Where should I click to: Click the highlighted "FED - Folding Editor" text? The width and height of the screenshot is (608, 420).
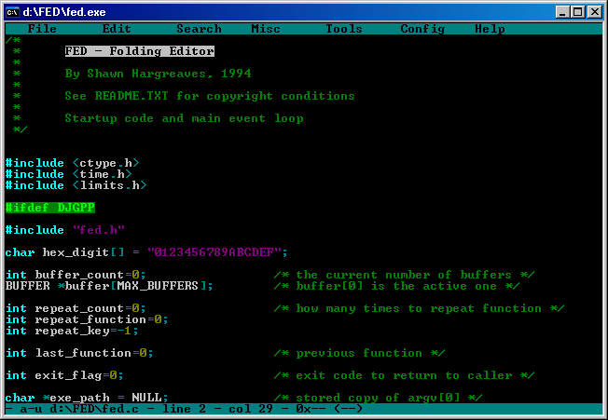tap(139, 51)
